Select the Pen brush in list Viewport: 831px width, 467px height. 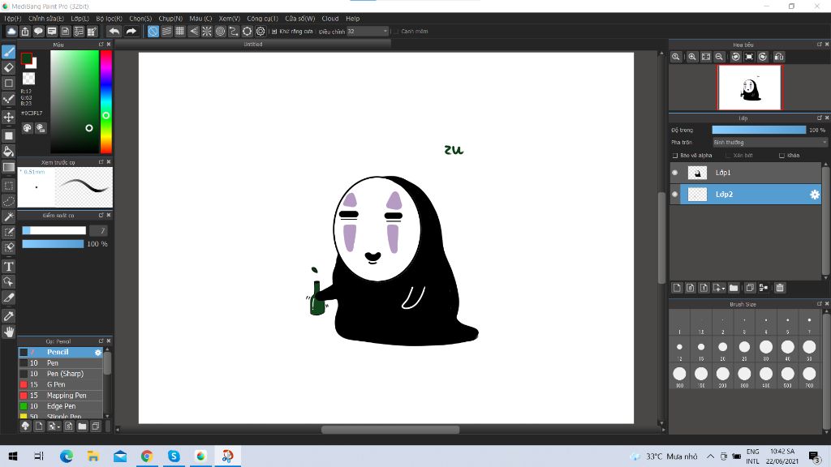coord(60,363)
